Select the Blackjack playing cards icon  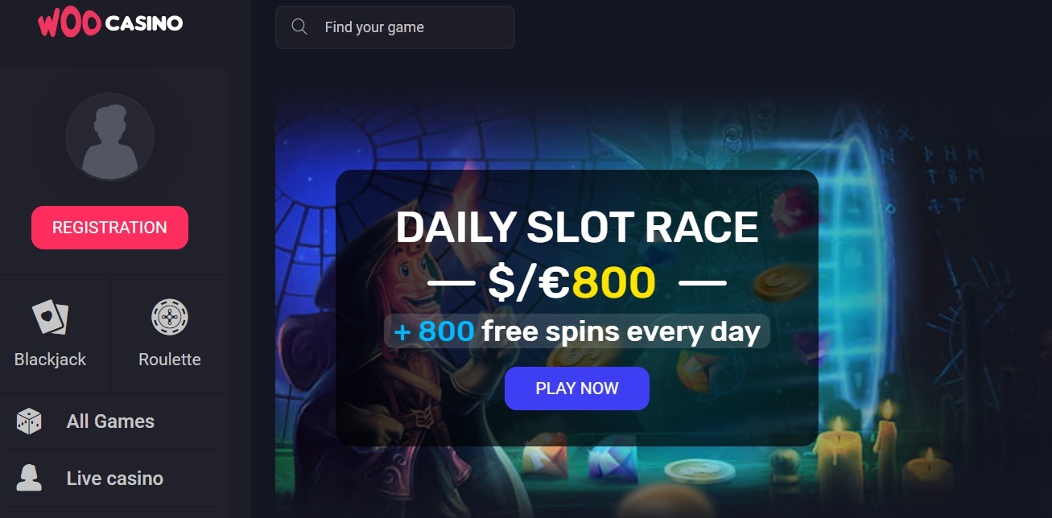coord(50,317)
